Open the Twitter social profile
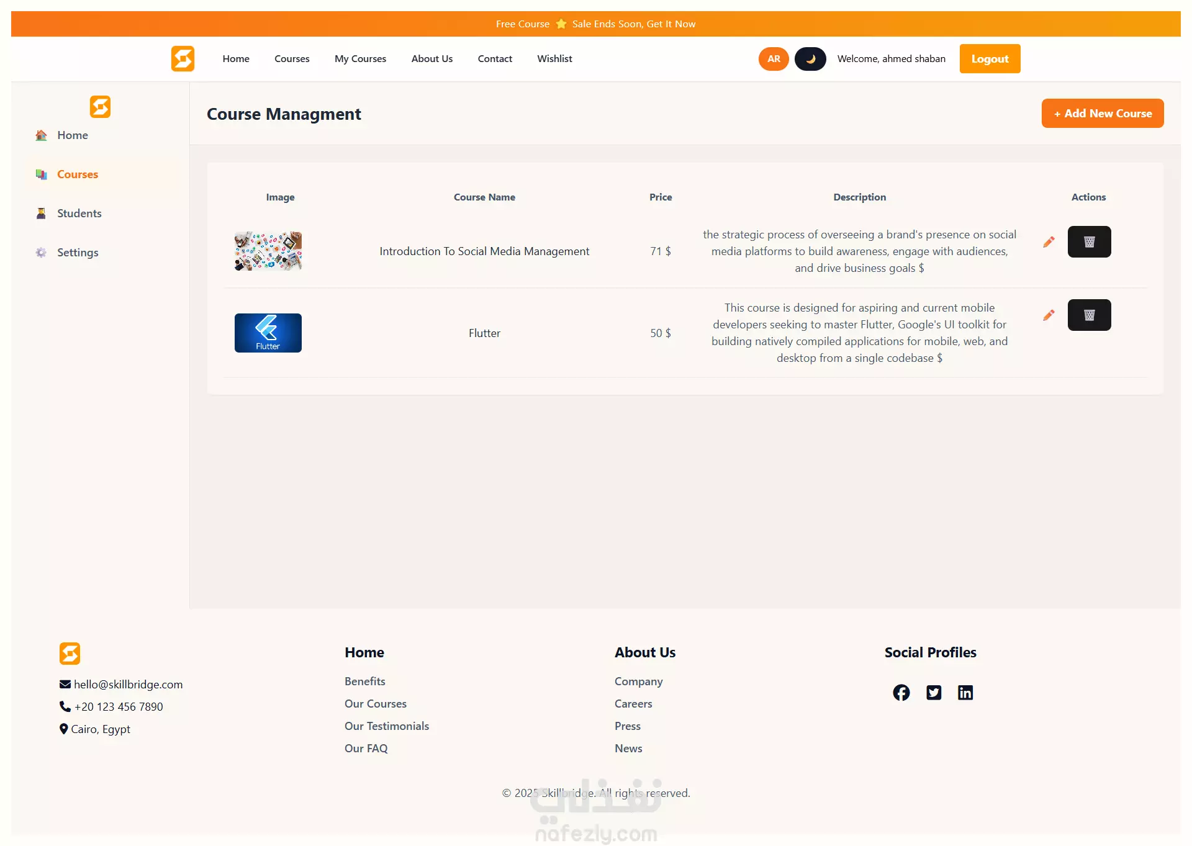 (x=933, y=693)
